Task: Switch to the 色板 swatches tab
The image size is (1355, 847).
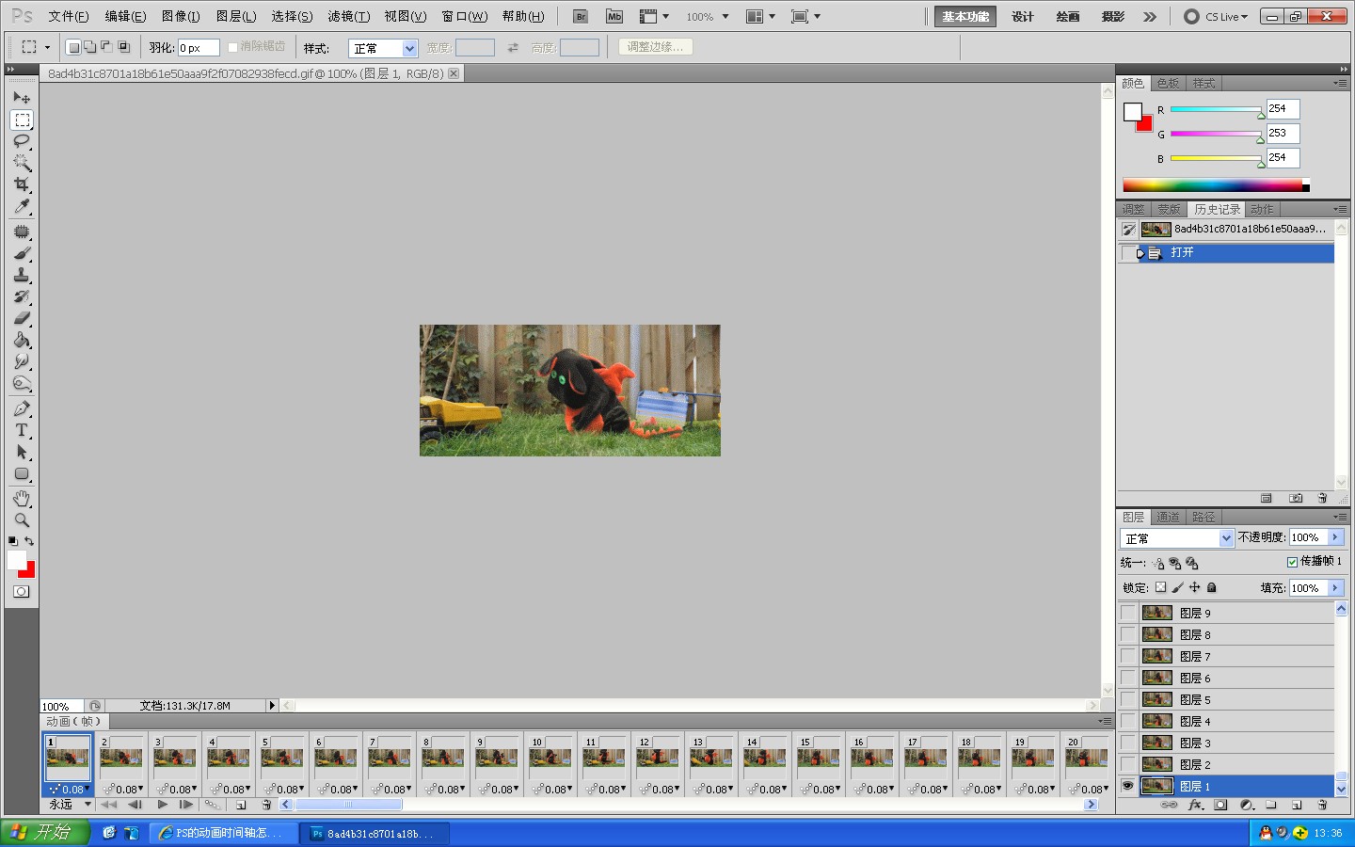Action: [x=1168, y=84]
